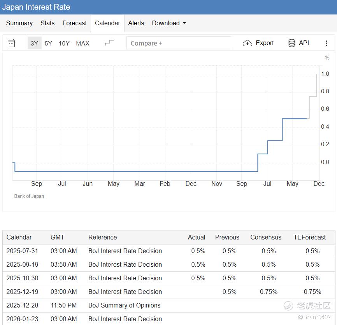This screenshot has width=337, height=325.
Task: Open the Alerts tab
Action: coord(136,23)
